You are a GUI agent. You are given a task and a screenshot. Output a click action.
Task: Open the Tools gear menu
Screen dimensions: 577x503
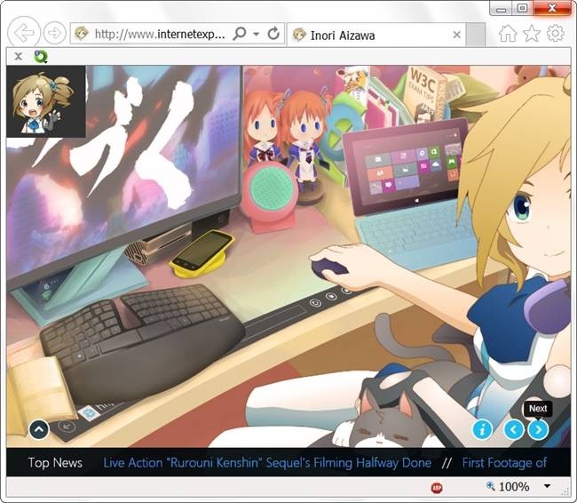pyautogui.click(x=556, y=34)
